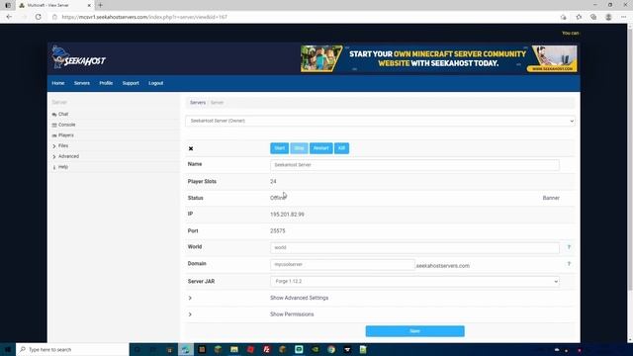Screen dimensions: 633x356
Task: Click the help question mark beside Domain
Action: [569, 264]
